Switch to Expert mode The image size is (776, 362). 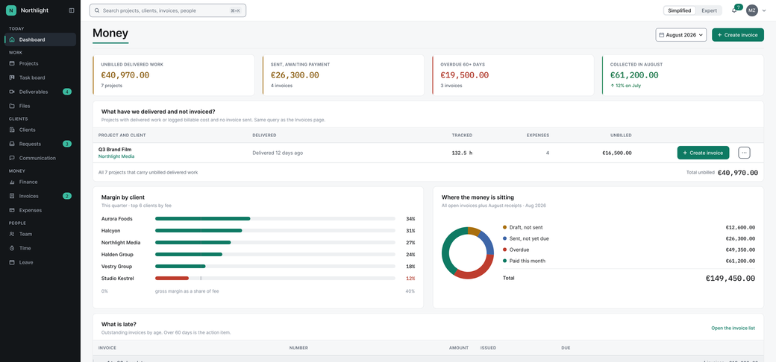pyautogui.click(x=709, y=10)
